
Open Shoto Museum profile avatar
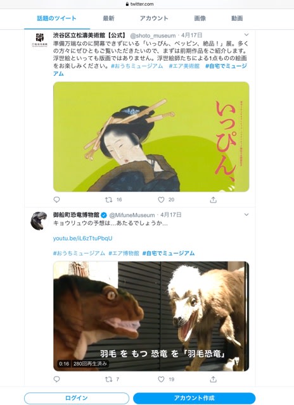(39, 40)
